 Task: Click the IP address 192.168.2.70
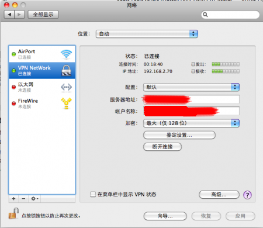158,71
